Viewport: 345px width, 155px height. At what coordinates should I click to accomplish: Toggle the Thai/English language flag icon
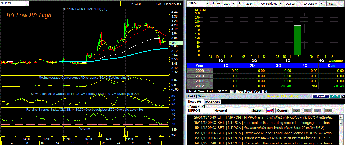tap(270, 111)
